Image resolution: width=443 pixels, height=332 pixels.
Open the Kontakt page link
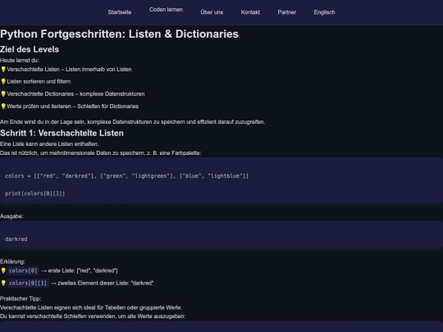(250, 12)
